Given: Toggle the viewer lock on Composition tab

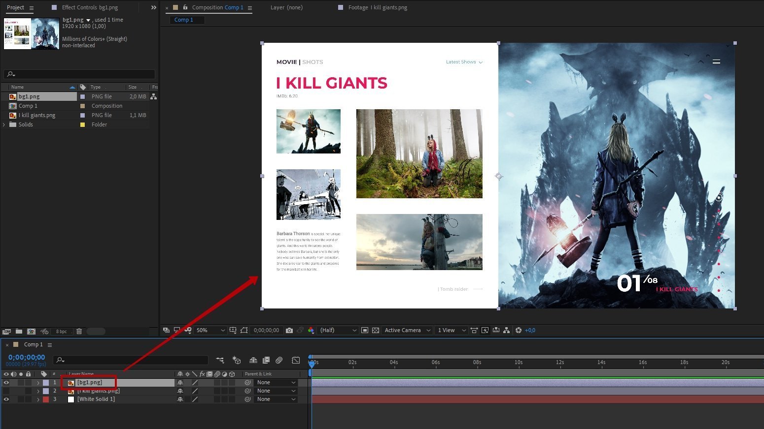Looking at the screenshot, I should pyautogui.click(x=185, y=7).
